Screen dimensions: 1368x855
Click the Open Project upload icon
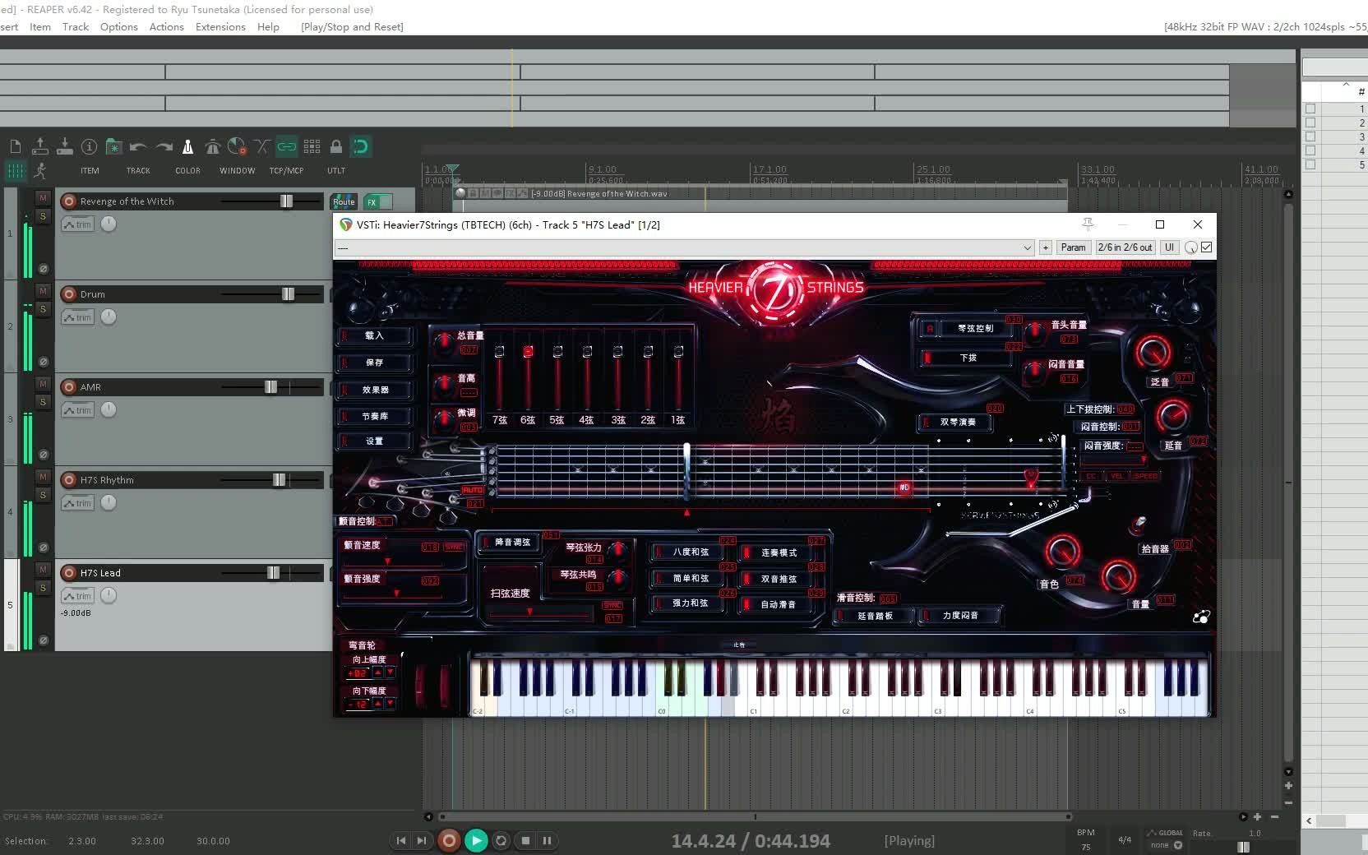[39, 146]
